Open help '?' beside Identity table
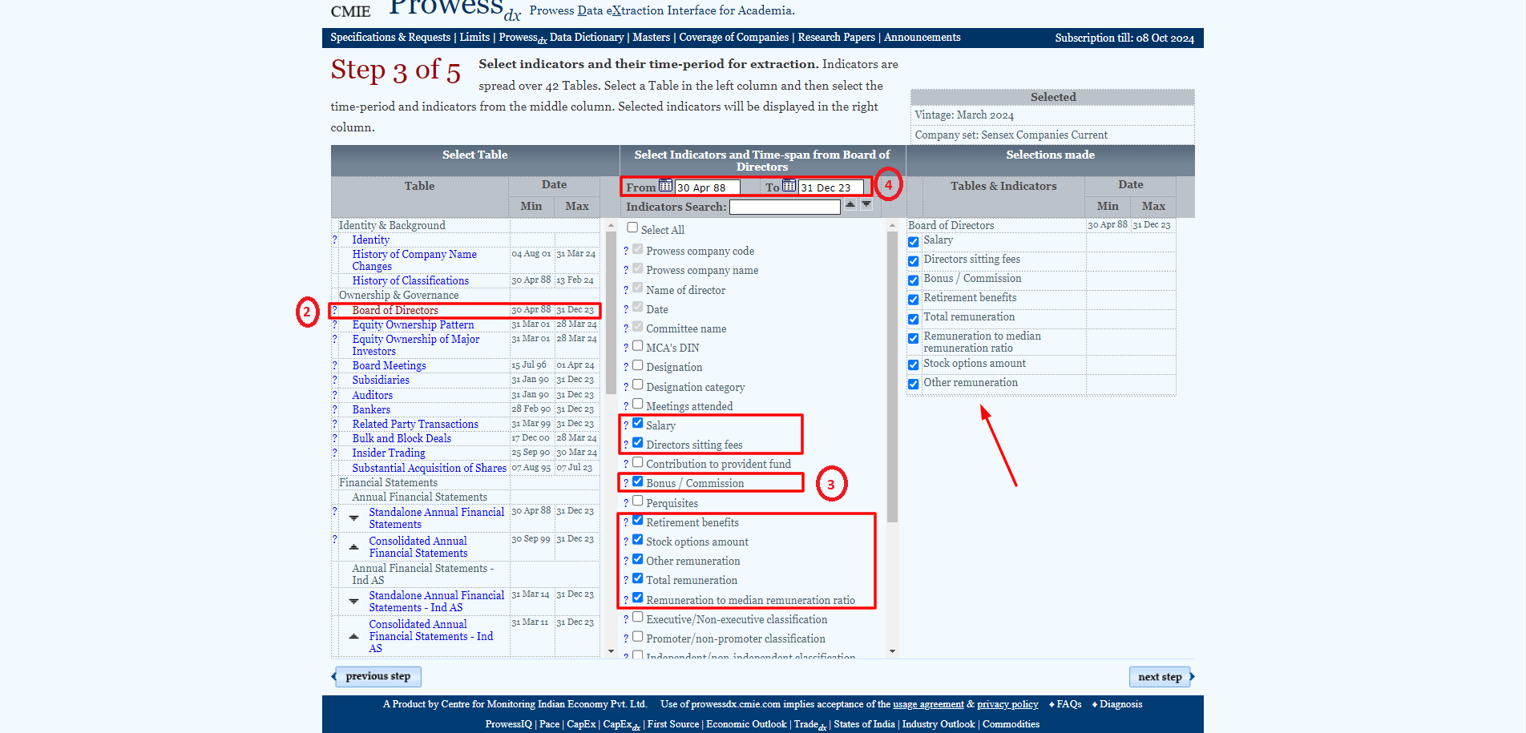This screenshot has width=1526, height=733. point(335,240)
